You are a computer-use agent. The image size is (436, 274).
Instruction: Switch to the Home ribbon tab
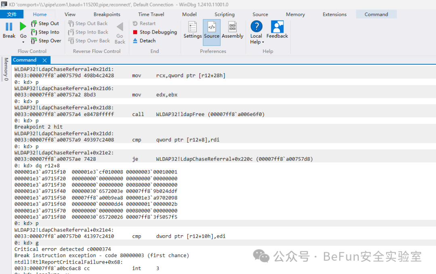pyautogui.click(x=40, y=14)
